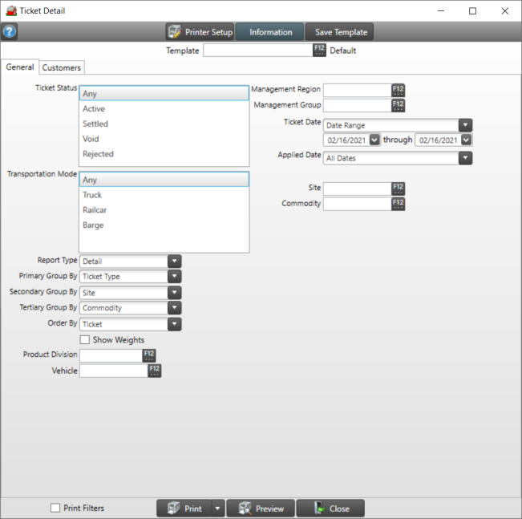Open the Commodity F12 lookup
The image size is (522, 519).
[398, 204]
